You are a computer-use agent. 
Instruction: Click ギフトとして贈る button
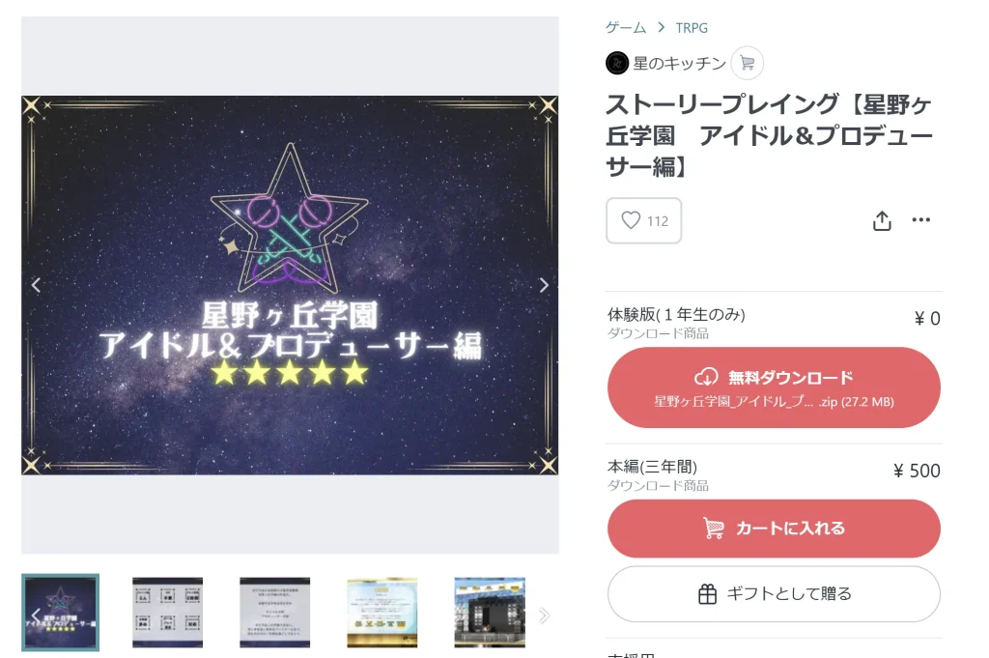(x=774, y=593)
